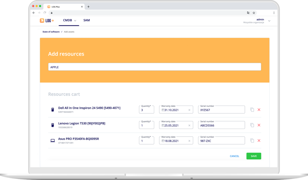The width and height of the screenshot is (308, 180).
Task: Click the Lenovo quantity field
Action: [146, 125]
